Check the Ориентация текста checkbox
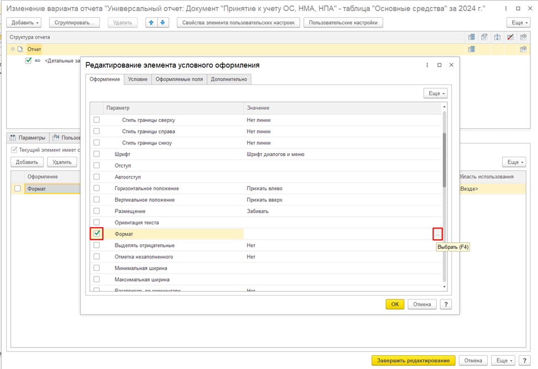Image resolution: width=538 pixels, height=369 pixels. click(97, 222)
